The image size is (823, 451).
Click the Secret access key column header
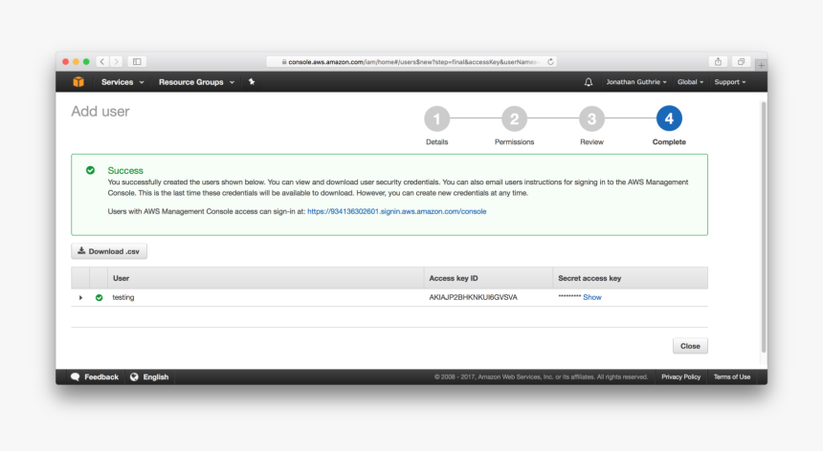pos(631,278)
